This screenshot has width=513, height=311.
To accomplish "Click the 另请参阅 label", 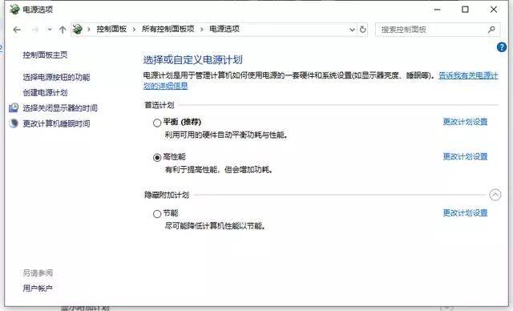I will point(38,273).
